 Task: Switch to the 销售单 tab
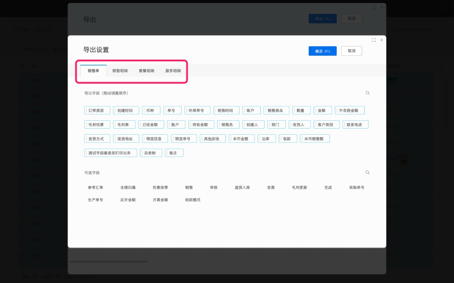click(93, 71)
